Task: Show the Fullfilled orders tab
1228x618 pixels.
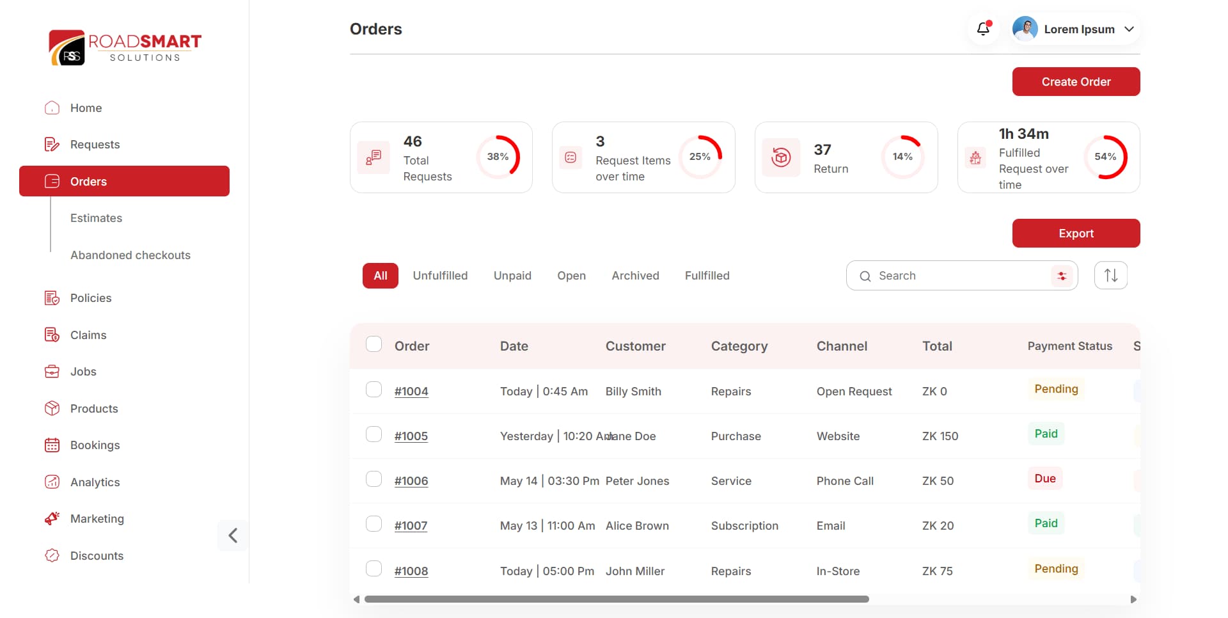Action: (707, 276)
